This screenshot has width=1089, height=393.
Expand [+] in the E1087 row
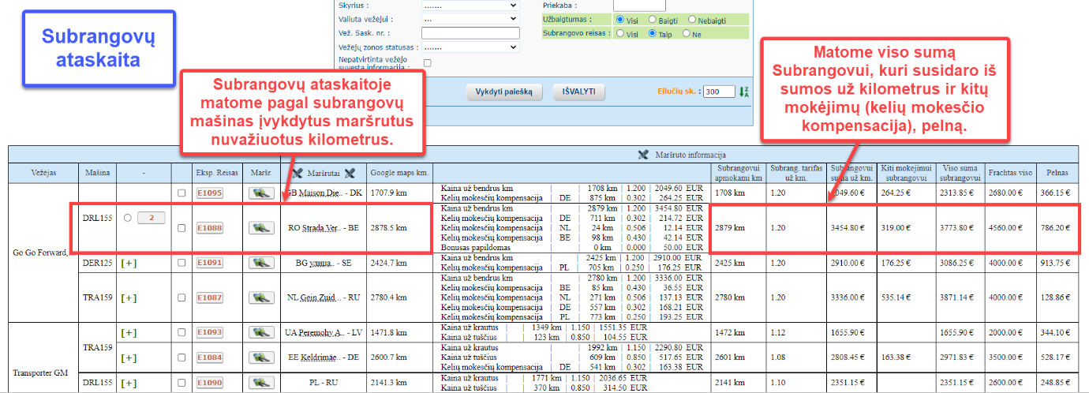coord(129,298)
